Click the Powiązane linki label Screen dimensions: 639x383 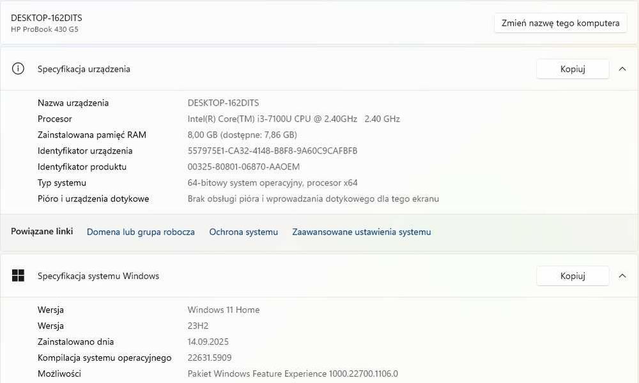click(42, 231)
